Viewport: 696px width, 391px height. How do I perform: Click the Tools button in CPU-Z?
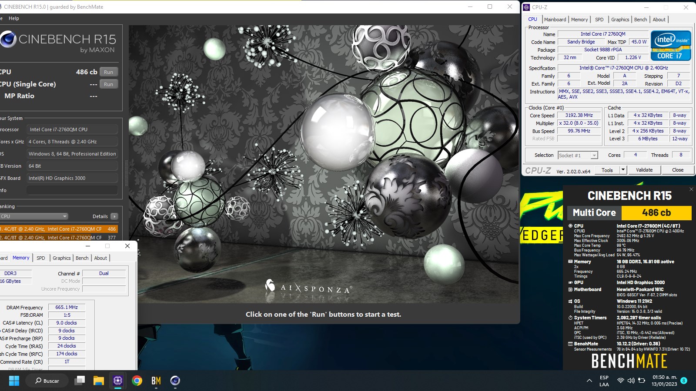[607, 170]
